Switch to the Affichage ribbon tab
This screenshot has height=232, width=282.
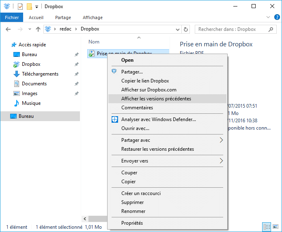tap(93, 17)
